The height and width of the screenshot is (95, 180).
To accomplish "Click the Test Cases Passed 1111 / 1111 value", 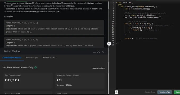I will (12, 80).
